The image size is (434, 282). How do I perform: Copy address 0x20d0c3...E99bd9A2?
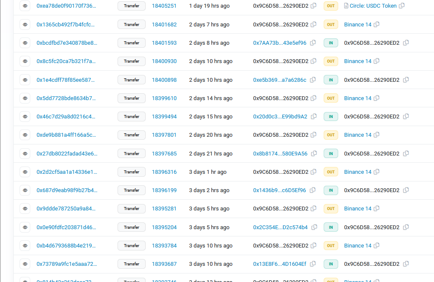point(314,117)
